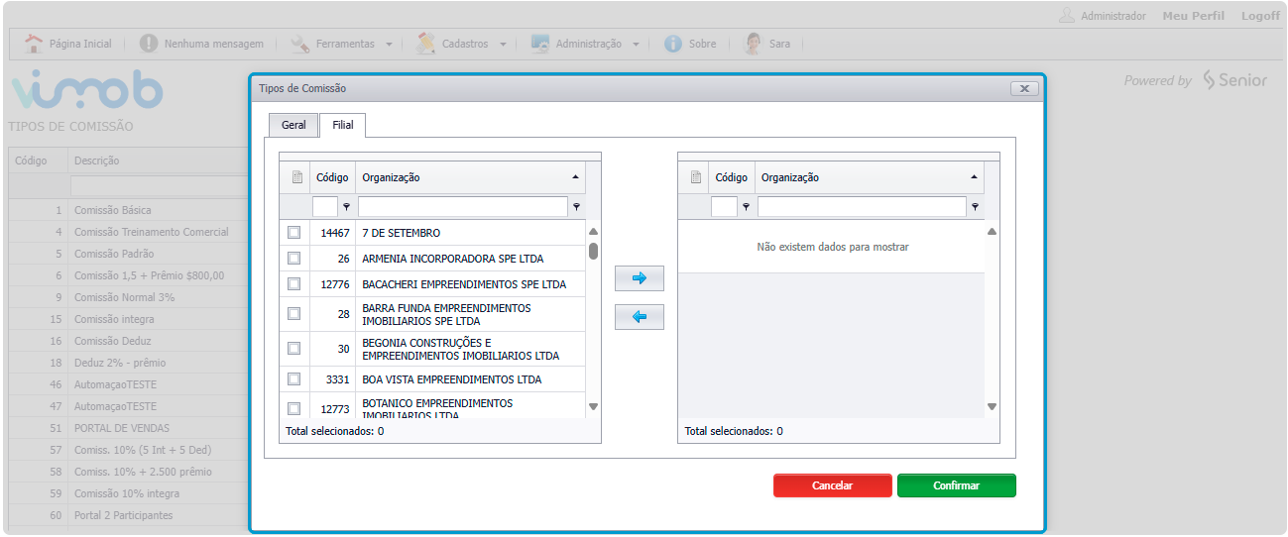1288x537 pixels.
Task: Switch to the Geral tab
Action: click(293, 126)
